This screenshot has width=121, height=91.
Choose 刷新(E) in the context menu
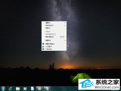click(x=54, y=28)
